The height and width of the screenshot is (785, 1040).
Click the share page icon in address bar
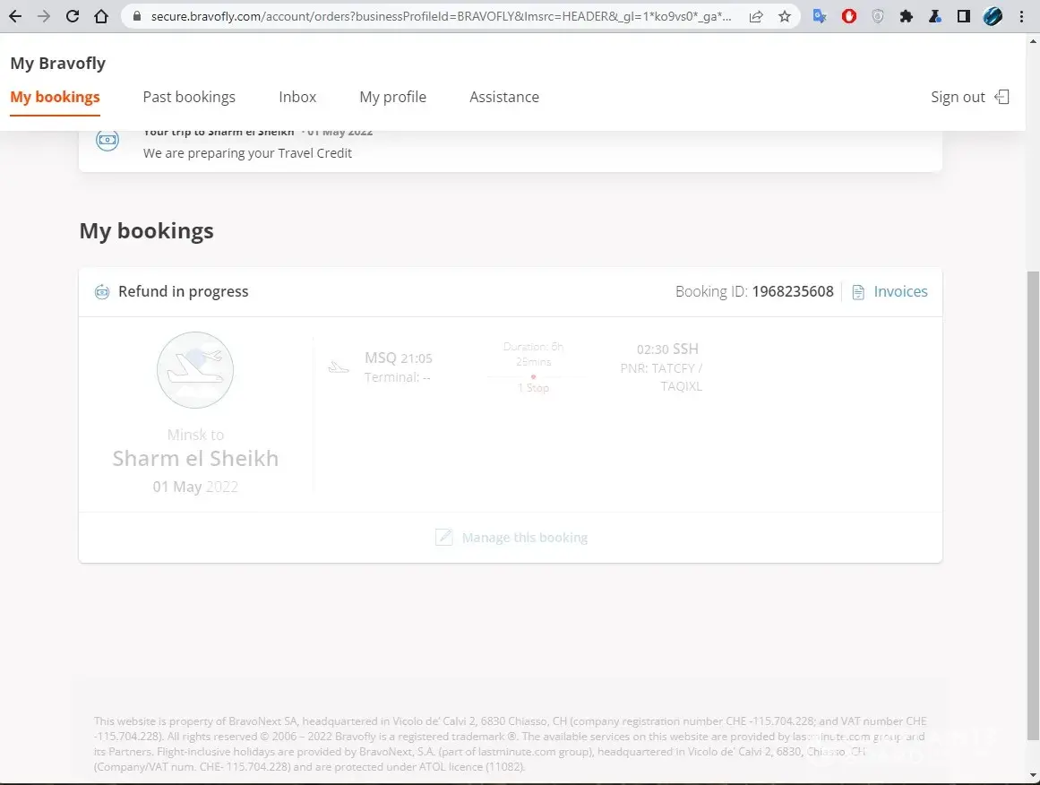[x=755, y=17]
